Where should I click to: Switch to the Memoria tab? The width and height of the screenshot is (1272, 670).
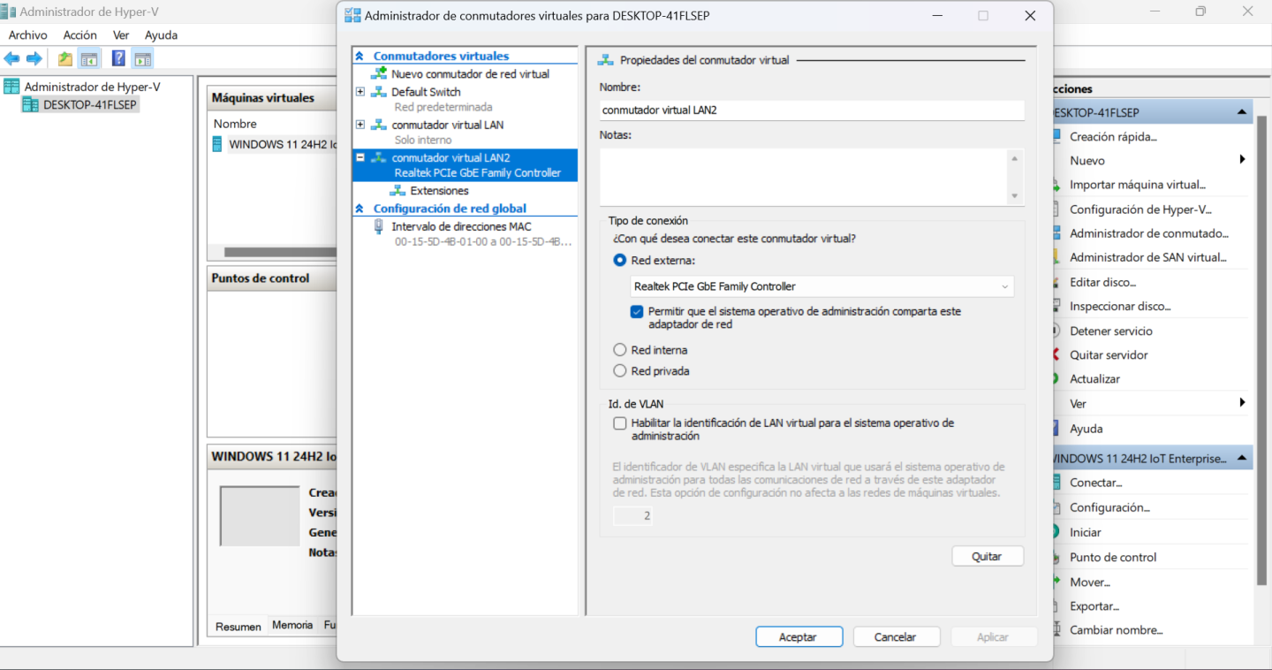click(x=292, y=625)
